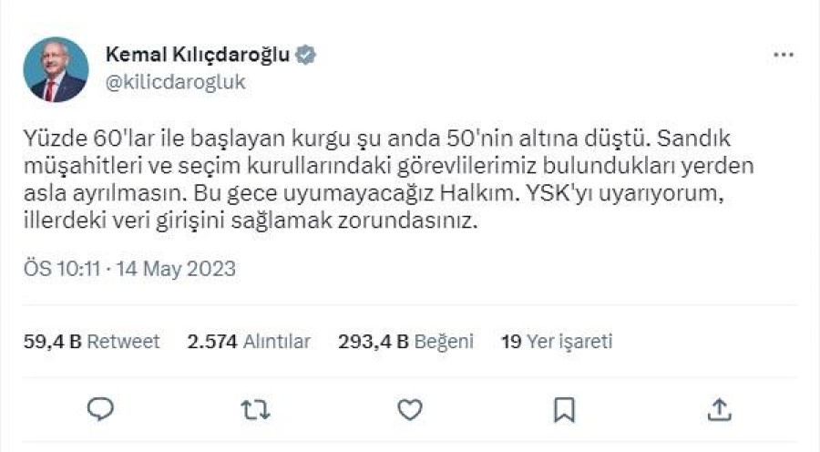This screenshot has width=820, height=452.
Task: Open Kemal Kılıçdaroğlu's profile avatar
Action: pyautogui.click(x=56, y=69)
